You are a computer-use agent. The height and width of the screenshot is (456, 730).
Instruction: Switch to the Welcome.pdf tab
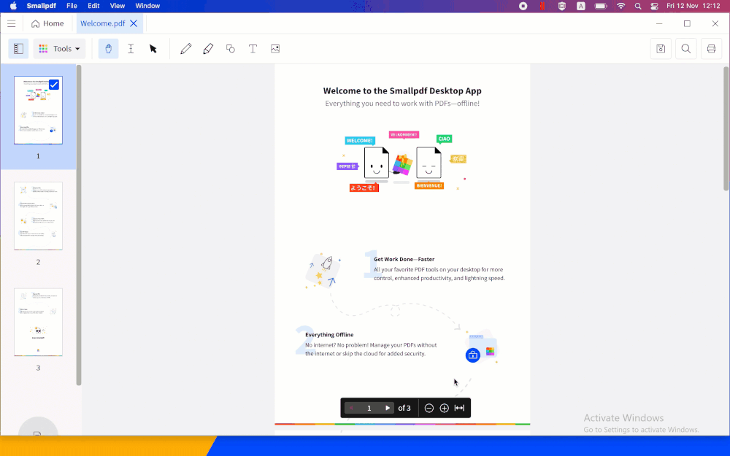(102, 23)
